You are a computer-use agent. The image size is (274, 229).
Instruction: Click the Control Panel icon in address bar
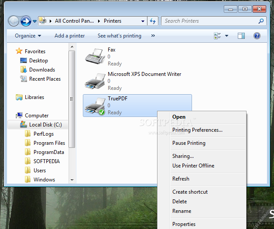[x=43, y=21]
